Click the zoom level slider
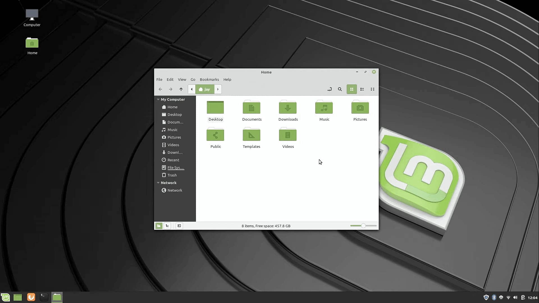The width and height of the screenshot is (539, 303). 363,226
